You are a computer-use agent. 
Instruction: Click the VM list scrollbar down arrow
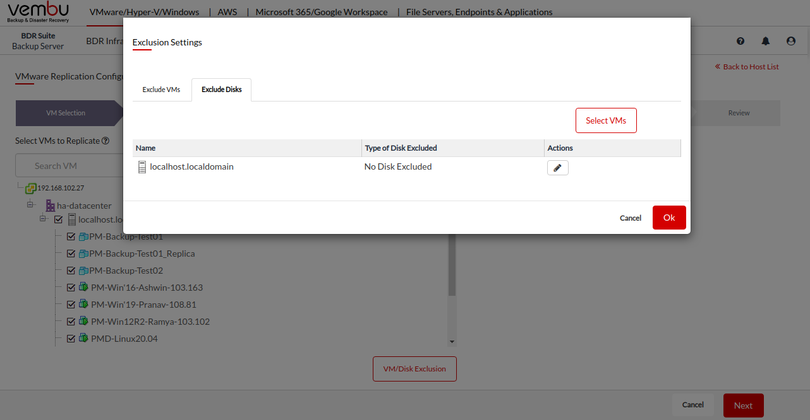tap(452, 341)
